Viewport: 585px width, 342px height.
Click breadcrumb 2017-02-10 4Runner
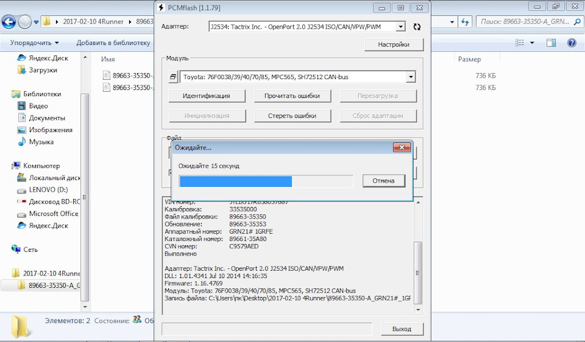[93, 22]
